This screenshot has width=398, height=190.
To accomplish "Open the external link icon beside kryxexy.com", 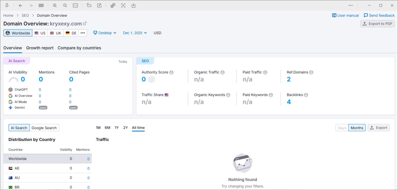I will (85, 24).
